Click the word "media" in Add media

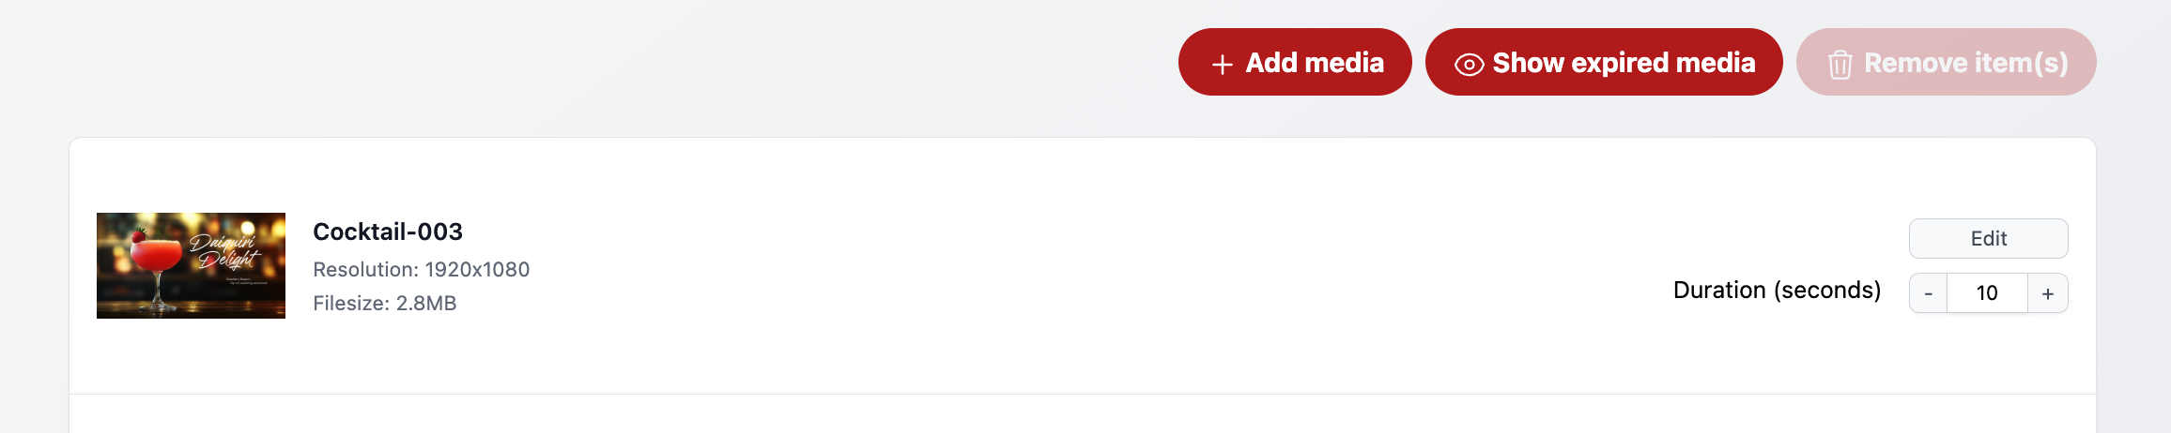point(1343,63)
